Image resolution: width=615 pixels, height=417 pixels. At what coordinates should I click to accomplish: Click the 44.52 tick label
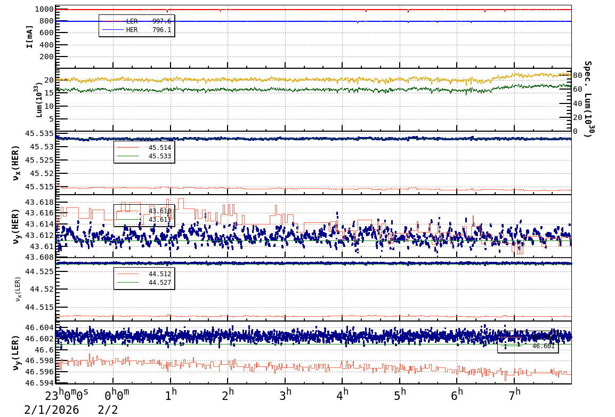point(42,289)
